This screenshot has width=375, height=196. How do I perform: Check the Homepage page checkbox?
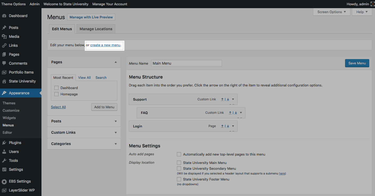tap(56, 94)
